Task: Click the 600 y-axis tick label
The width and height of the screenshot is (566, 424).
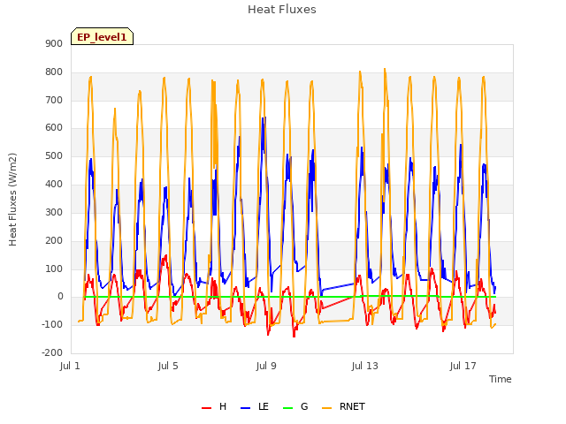Action: [54, 128]
